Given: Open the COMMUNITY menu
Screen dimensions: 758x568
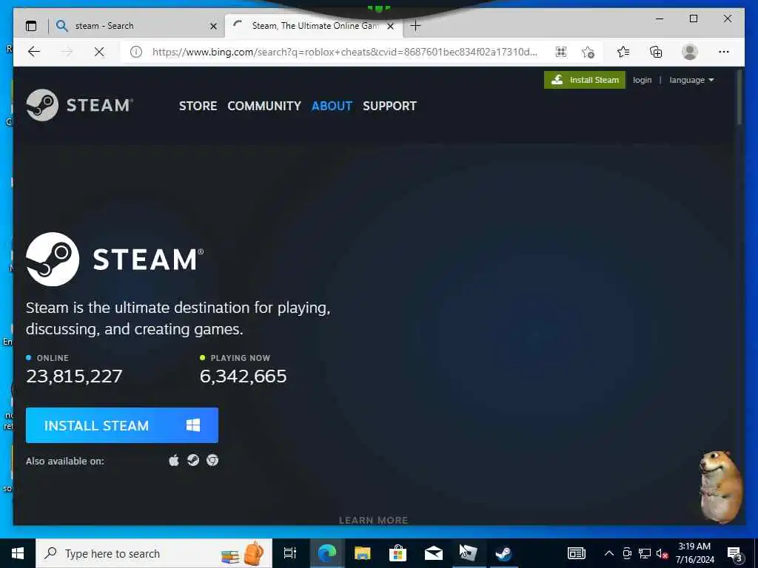Looking at the screenshot, I should [x=264, y=106].
